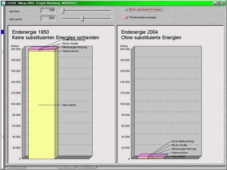
Task: Click the Ohne substituierte Energien subtitle in the 2004 chart
Action: [x=151, y=37]
